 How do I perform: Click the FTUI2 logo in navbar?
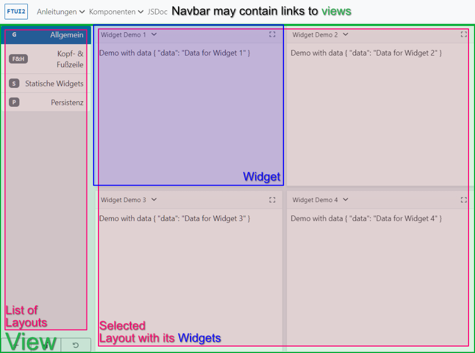click(16, 11)
